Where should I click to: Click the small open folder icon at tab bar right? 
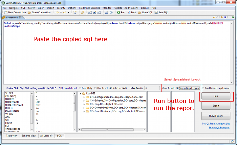click(x=222, y=17)
